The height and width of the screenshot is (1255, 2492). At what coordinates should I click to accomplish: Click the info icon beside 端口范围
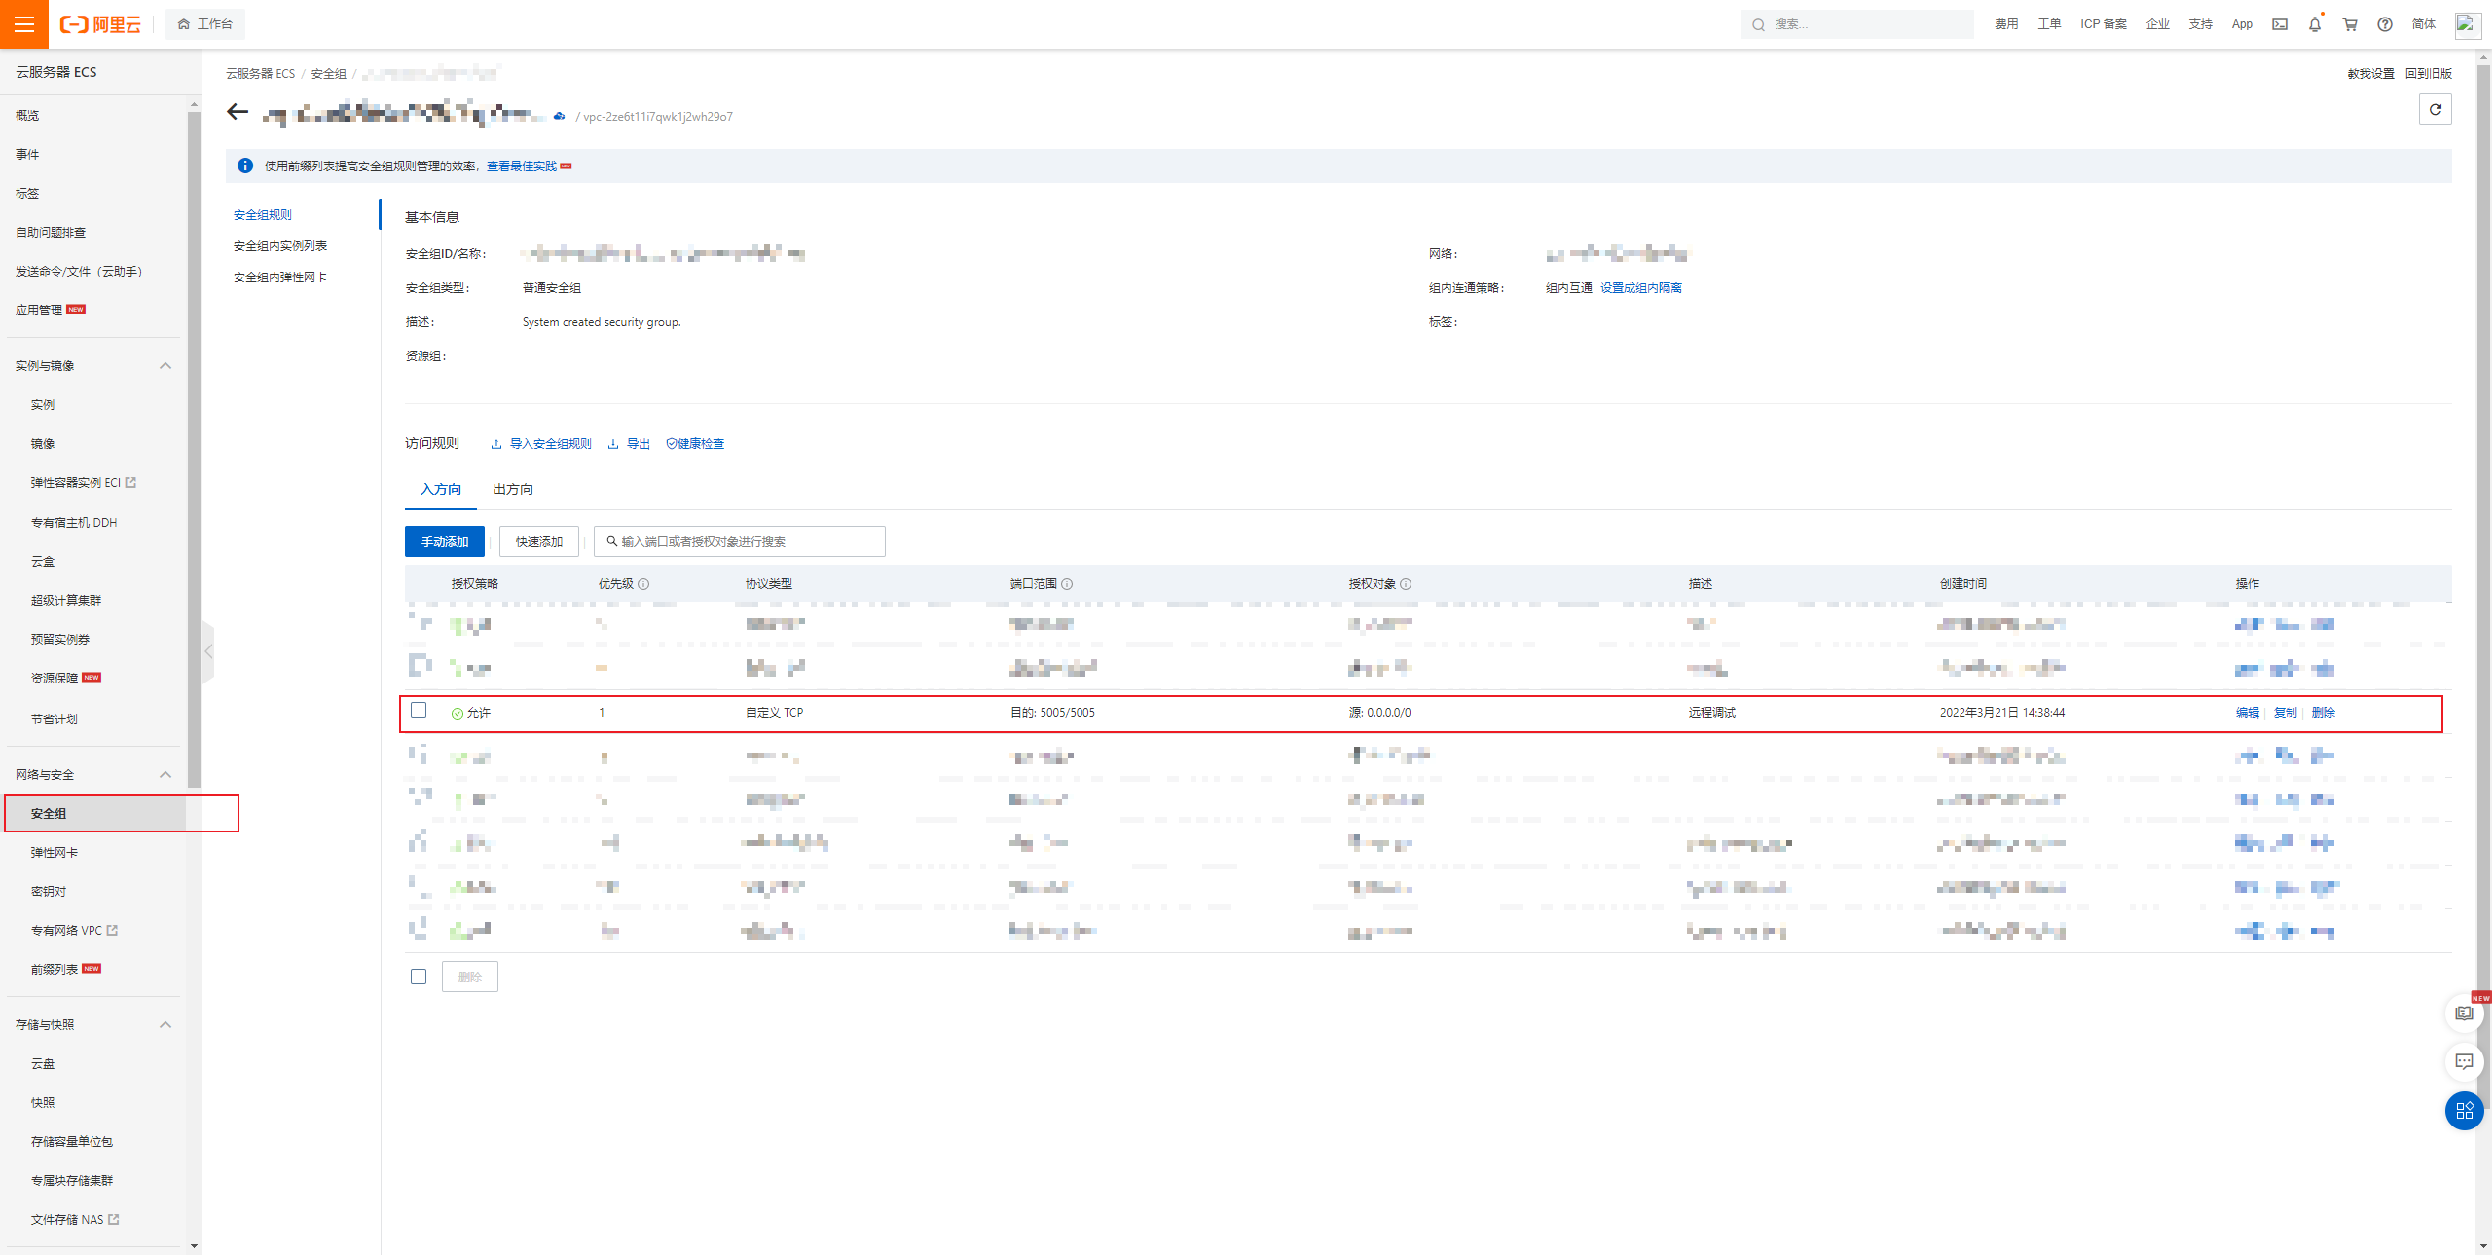[1067, 584]
